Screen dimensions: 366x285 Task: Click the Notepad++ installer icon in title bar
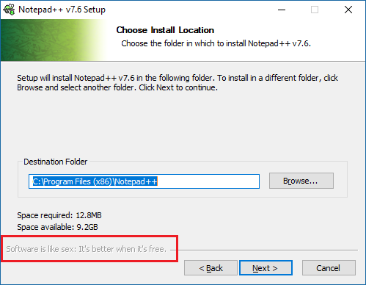pos(9,10)
